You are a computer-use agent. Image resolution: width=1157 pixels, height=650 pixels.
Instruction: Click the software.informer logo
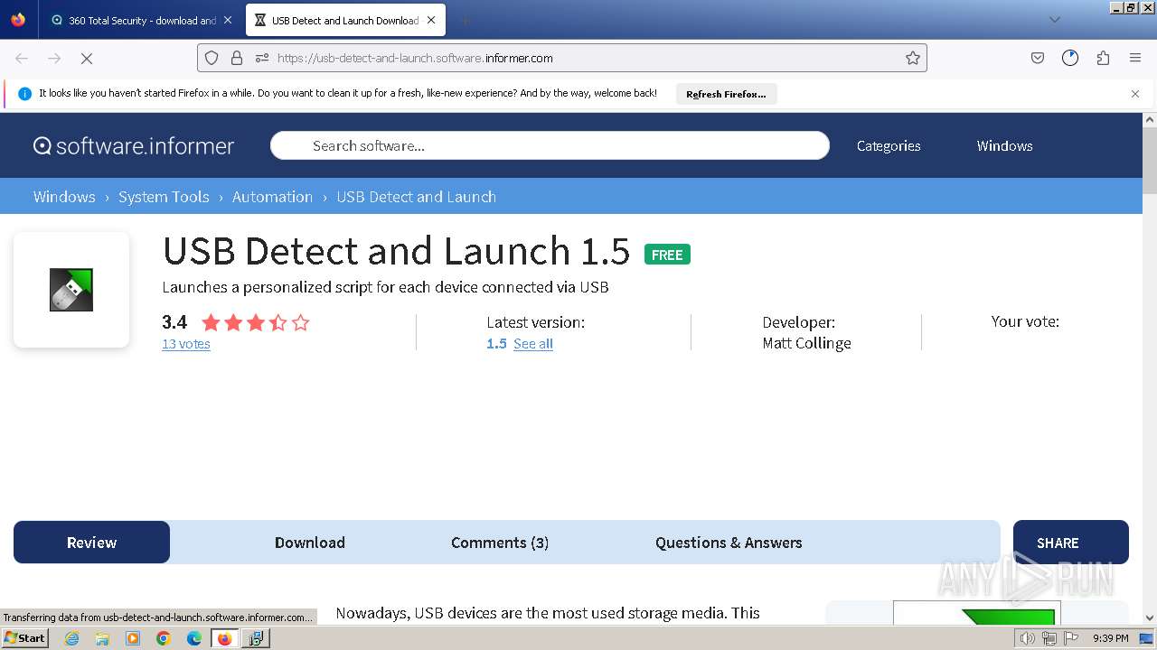134,145
